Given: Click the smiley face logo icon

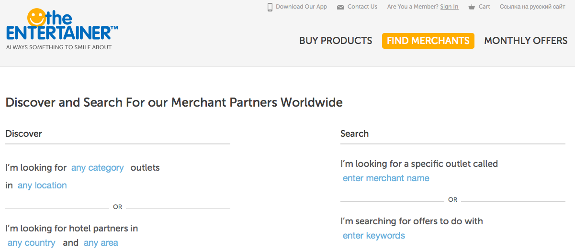Looking at the screenshot, I should tap(36, 18).
